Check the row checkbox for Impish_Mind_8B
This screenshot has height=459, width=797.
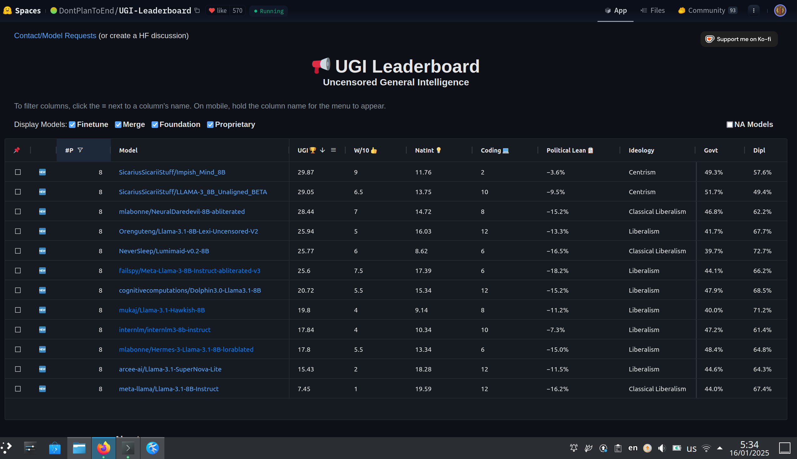pyautogui.click(x=18, y=172)
